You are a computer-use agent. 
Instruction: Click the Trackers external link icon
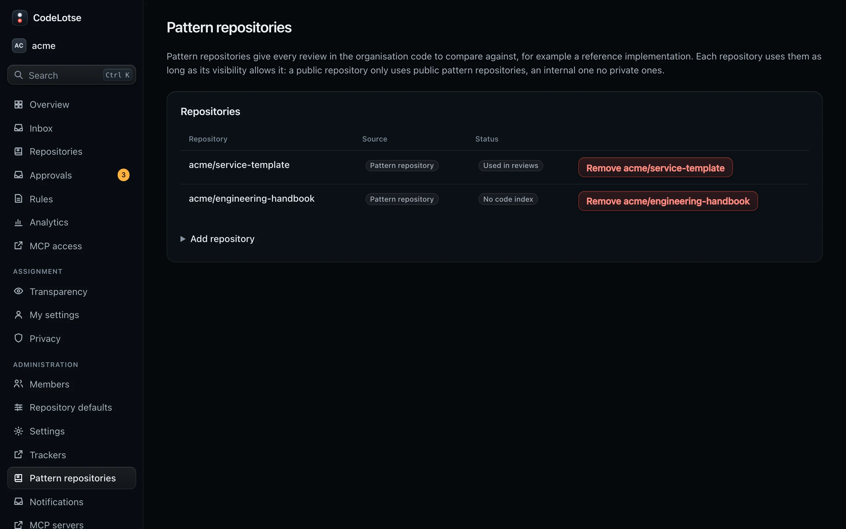coord(19,455)
